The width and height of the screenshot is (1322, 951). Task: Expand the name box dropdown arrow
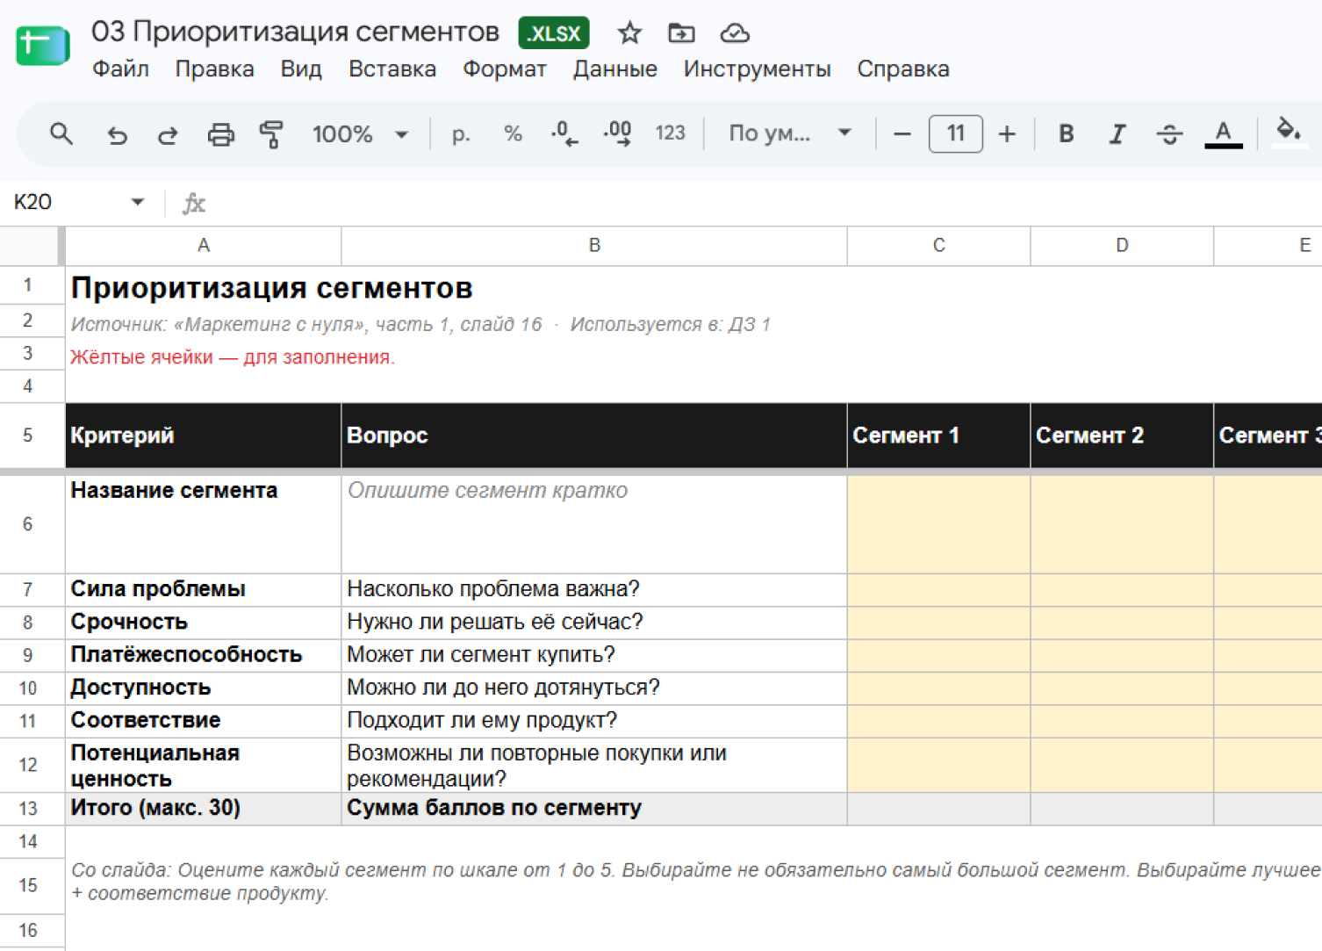click(x=138, y=202)
